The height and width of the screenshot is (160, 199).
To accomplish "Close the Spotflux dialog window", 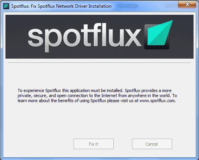I will tap(187, 5).
